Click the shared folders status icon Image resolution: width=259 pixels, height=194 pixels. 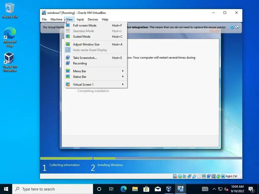click(199, 176)
